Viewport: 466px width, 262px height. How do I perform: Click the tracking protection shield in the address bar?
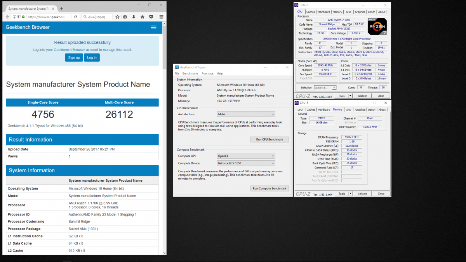[x=19, y=17]
